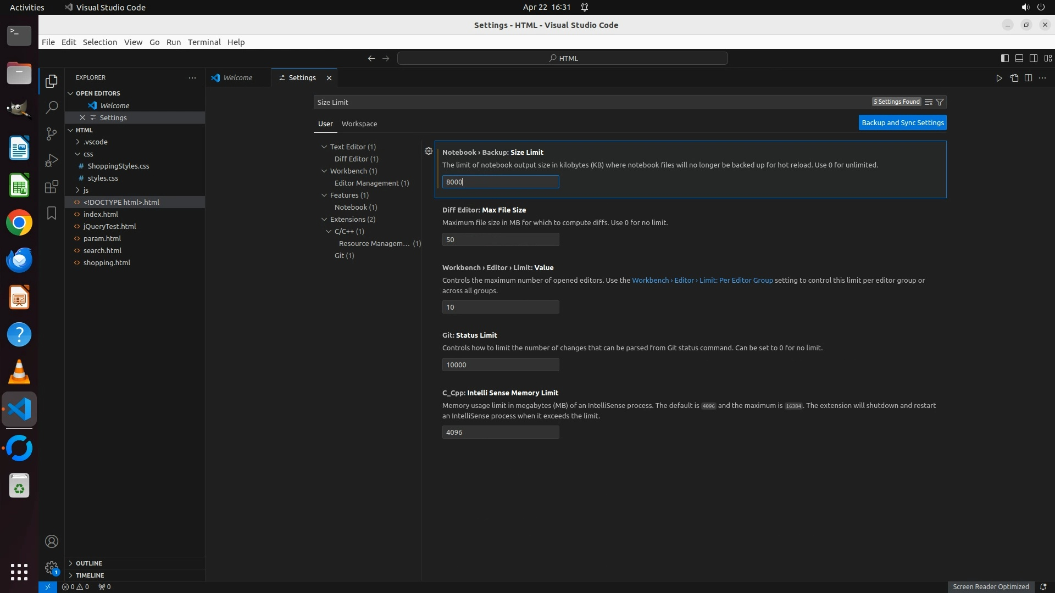The height and width of the screenshot is (593, 1055).
Task: Open Accounts icon in activity bar
Action: [51, 541]
